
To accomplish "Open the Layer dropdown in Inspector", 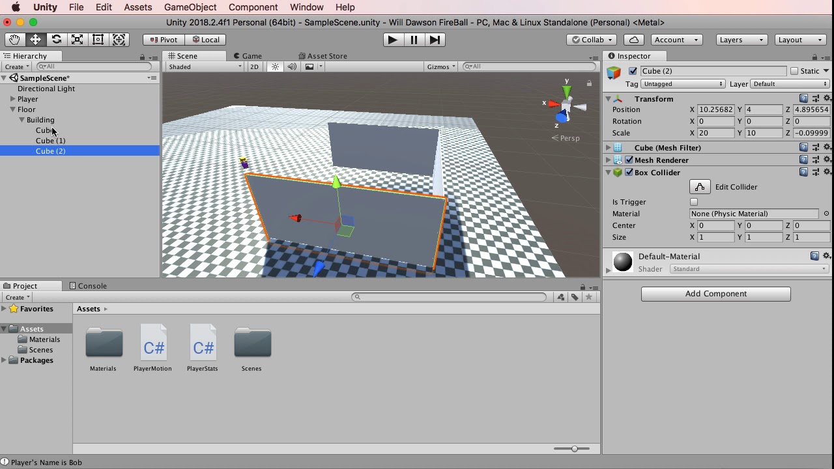I will (790, 84).
